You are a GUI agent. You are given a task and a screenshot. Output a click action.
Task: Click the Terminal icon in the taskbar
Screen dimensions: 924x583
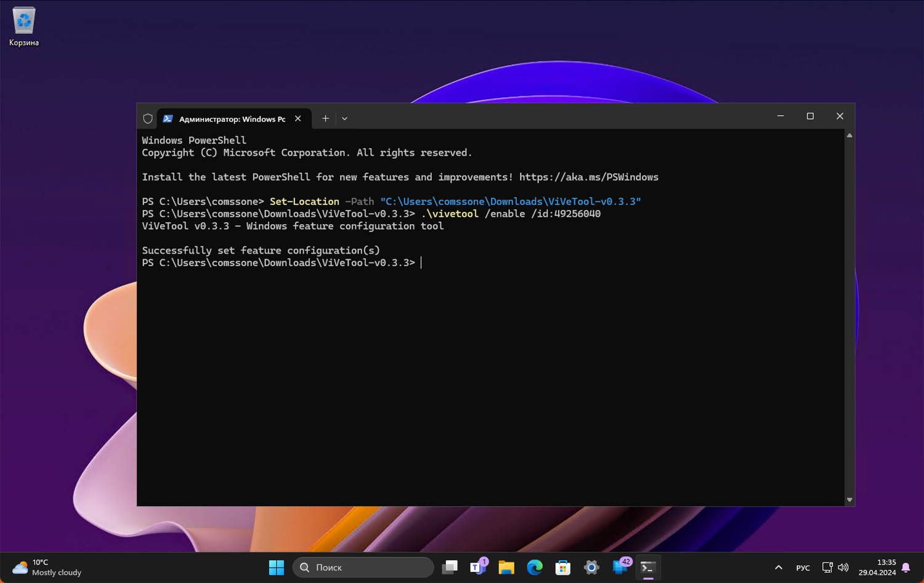[647, 567]
